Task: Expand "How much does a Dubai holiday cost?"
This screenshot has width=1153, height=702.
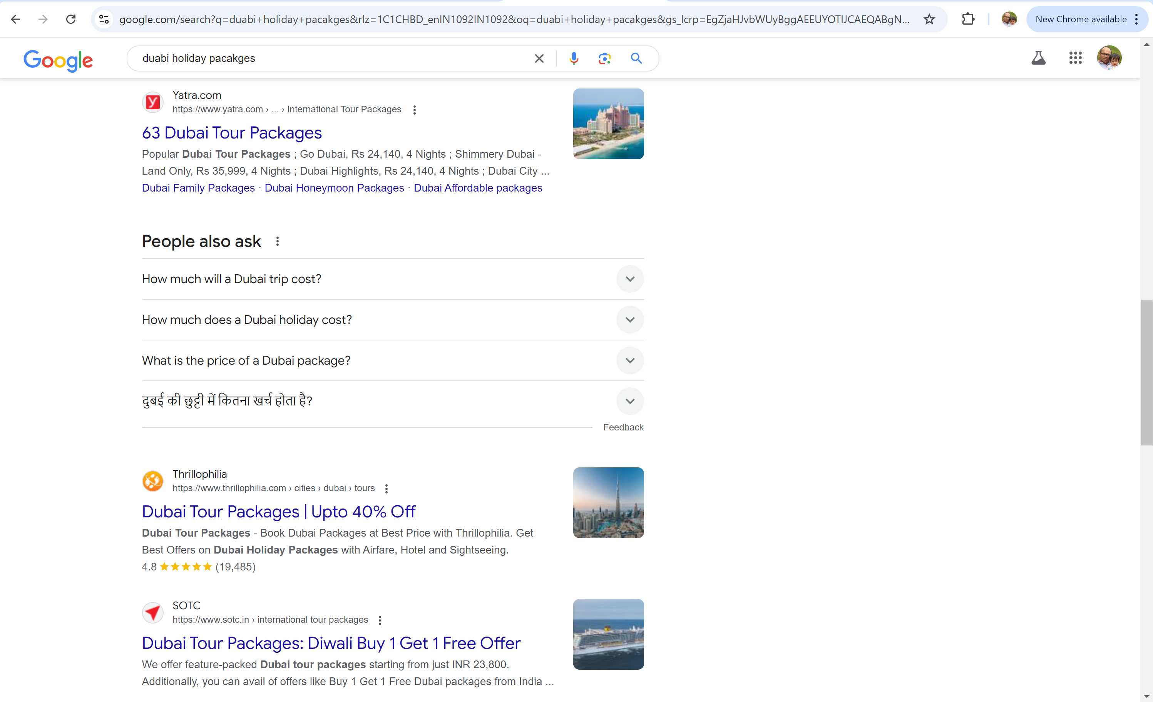Action: tap(630, 320)
